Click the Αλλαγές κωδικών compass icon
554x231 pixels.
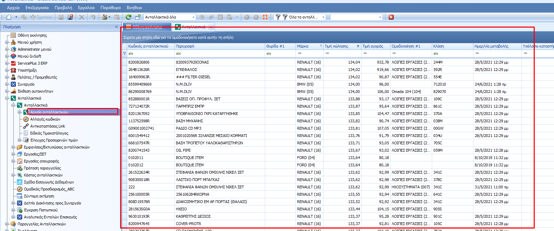26,119
